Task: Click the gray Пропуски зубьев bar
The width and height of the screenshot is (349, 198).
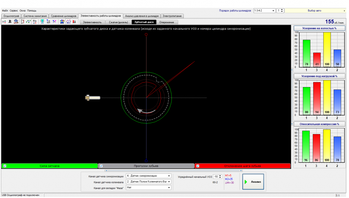Action: [x=146, y=166]
